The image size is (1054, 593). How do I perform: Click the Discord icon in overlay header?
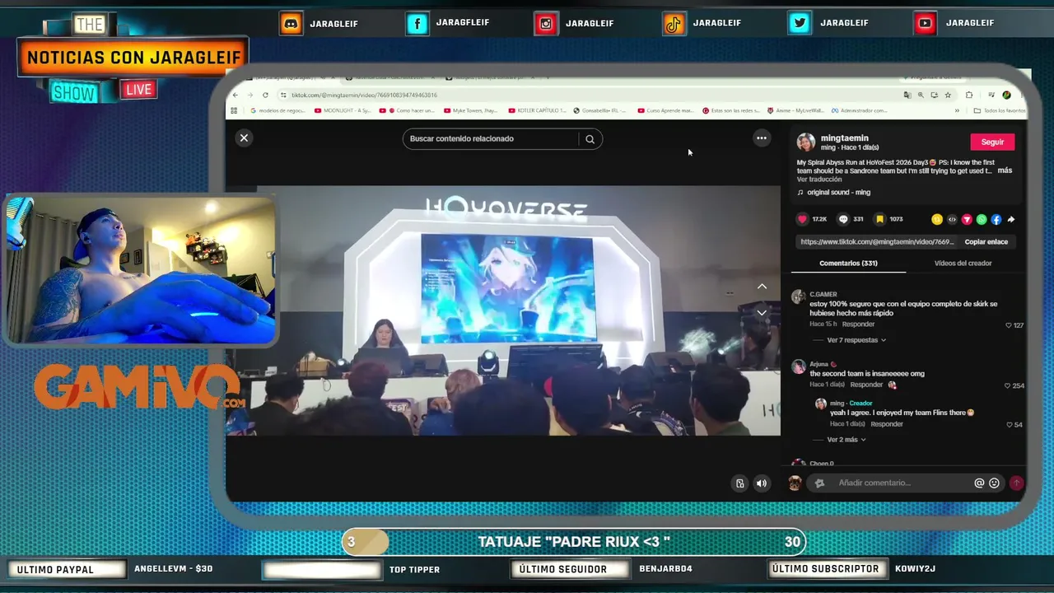(291, 23)
